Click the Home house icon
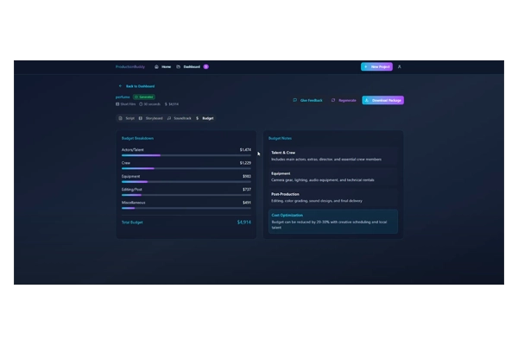This screenshot has width=518, height=345. [x=156, y=66]
